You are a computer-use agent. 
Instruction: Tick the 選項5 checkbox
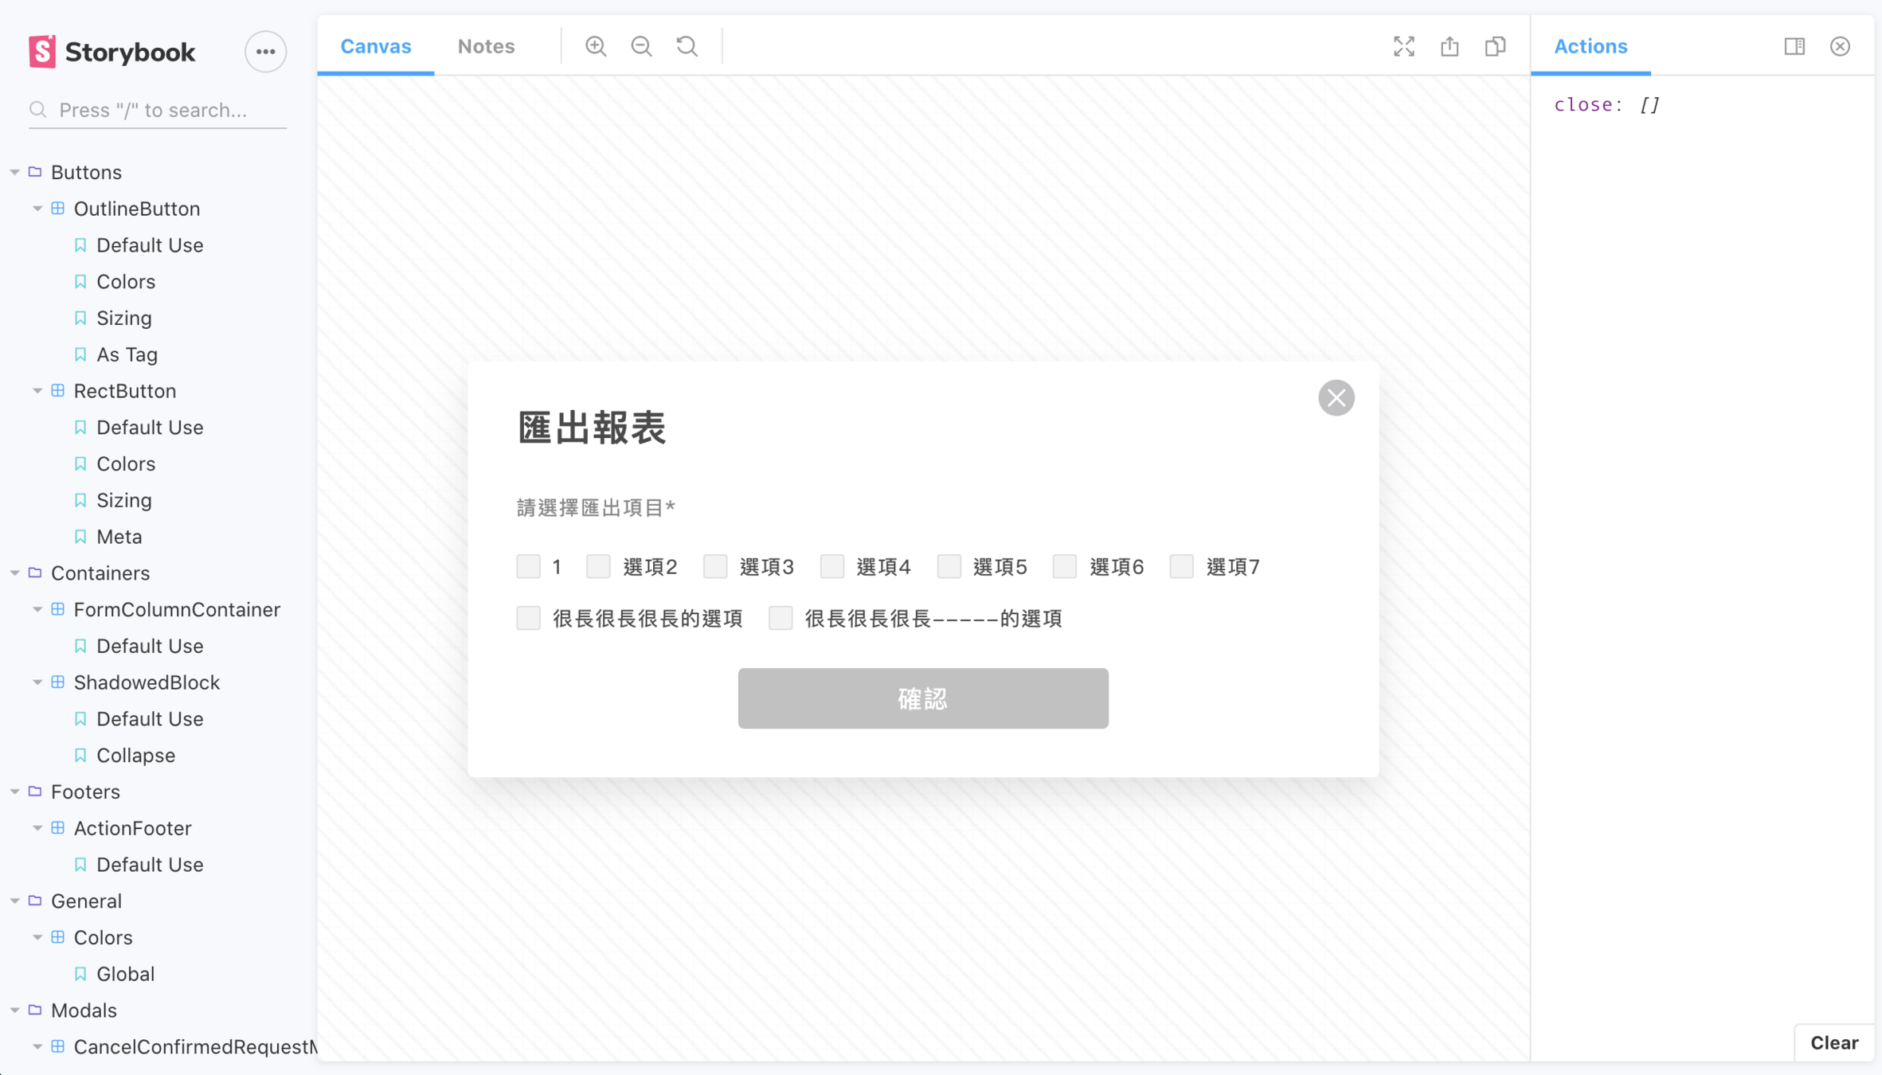[x=949, y=566]
